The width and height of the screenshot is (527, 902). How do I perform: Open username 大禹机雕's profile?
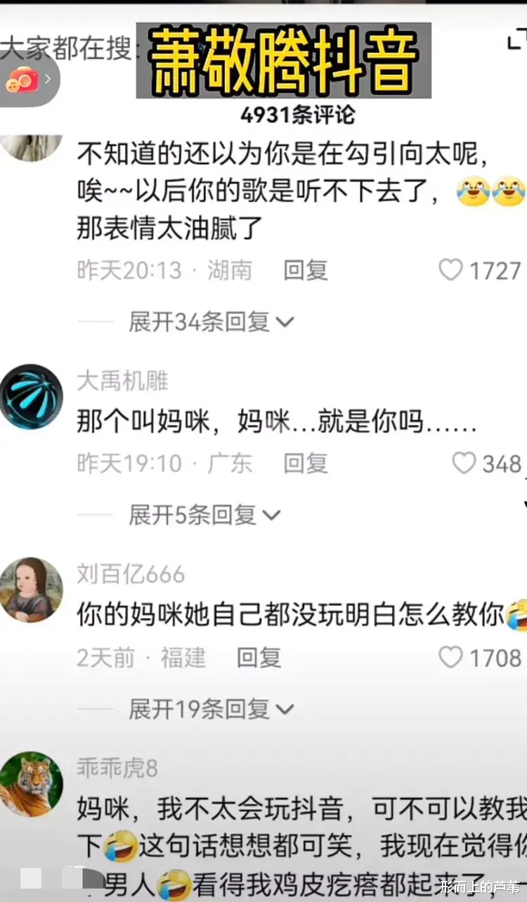click(x=122, y=381)
